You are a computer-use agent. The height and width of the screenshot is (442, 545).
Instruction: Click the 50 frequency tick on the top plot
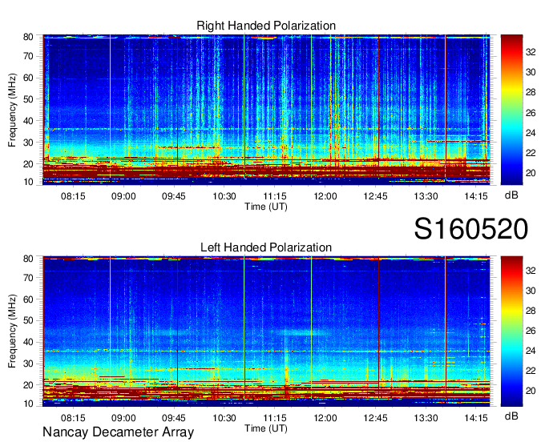point(28,99)
